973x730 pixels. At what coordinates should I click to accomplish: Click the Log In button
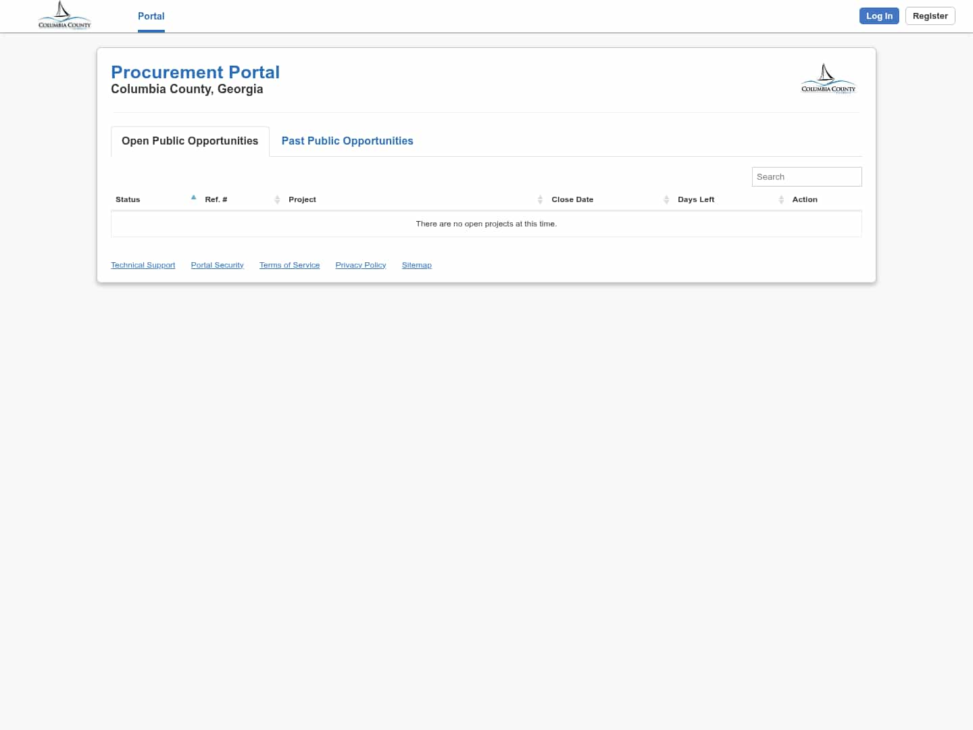(879, 16)
